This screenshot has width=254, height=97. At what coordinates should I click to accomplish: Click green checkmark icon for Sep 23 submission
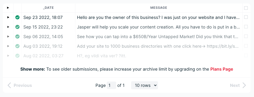[x=17, y=17]
